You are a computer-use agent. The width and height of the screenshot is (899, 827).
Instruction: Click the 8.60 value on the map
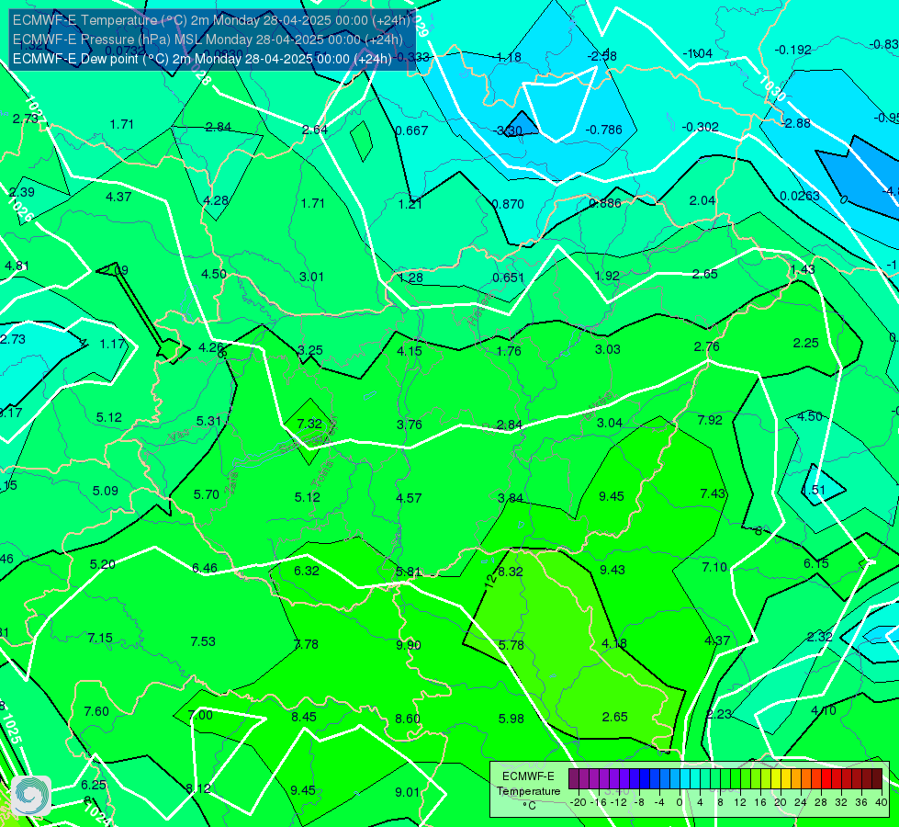click(408, 719)
